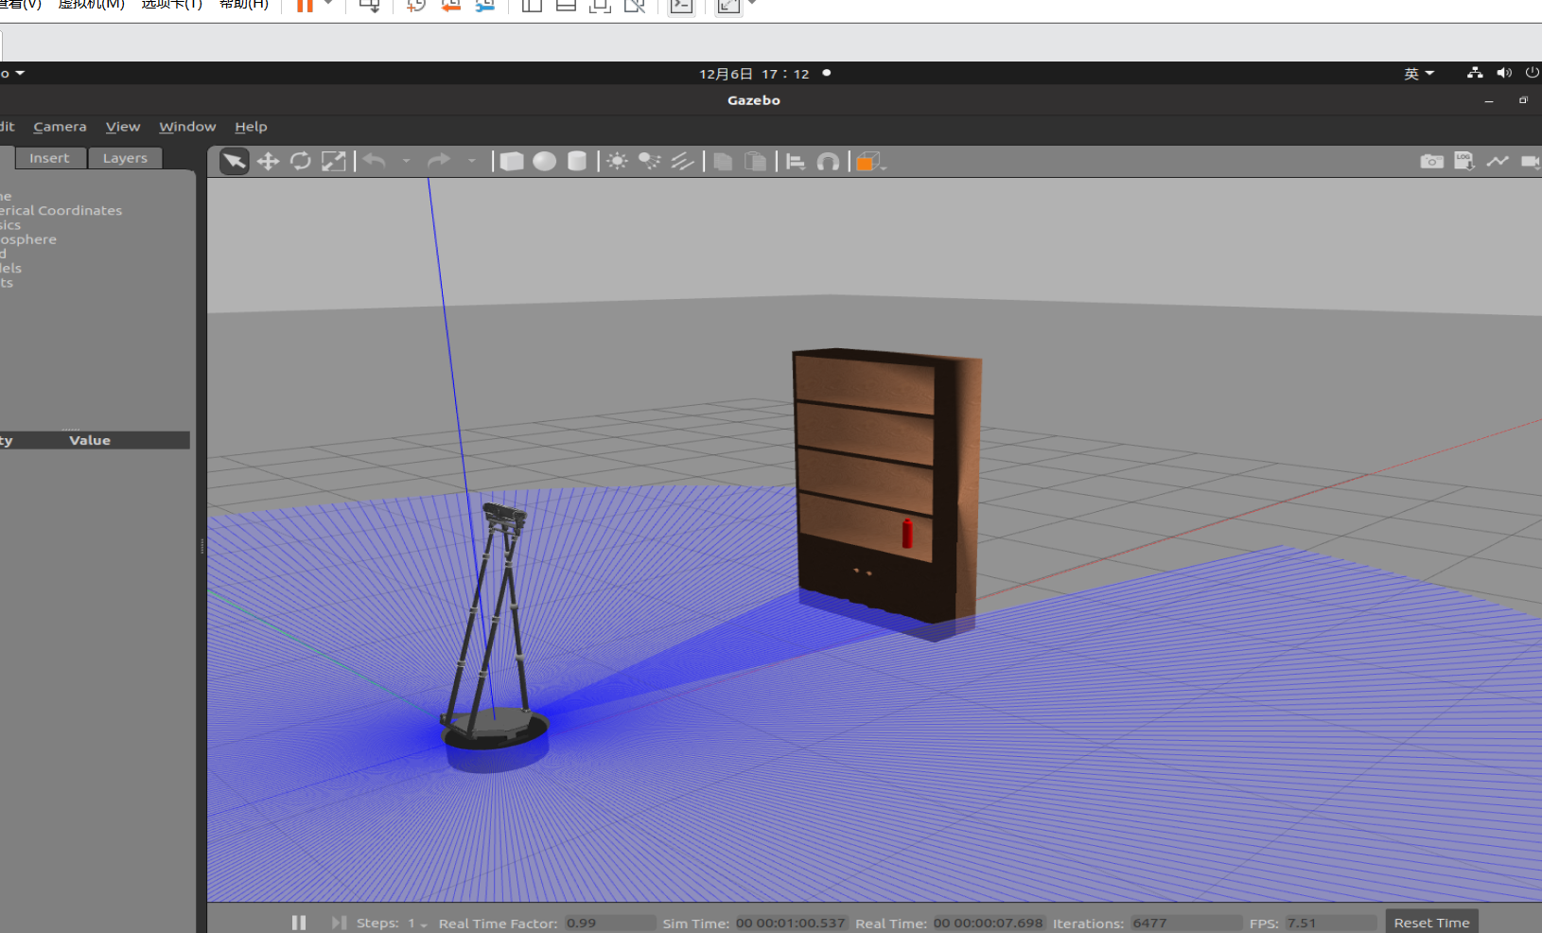Open the redo history dropdown arrow
Viewport: 1542px width, 933px height.
[471, 162]
